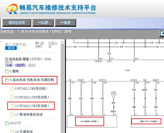Screen dimensions: 164x133
Task: Click the PCM label in diagram
Action: (127, 70)
